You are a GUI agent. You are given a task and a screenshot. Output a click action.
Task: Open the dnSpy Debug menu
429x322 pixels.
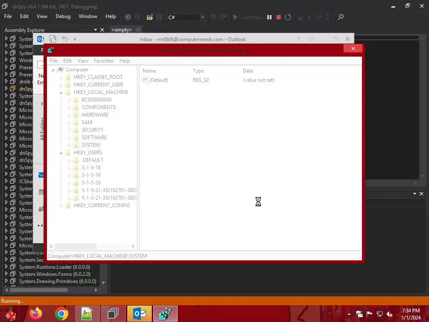pos(63,16)
